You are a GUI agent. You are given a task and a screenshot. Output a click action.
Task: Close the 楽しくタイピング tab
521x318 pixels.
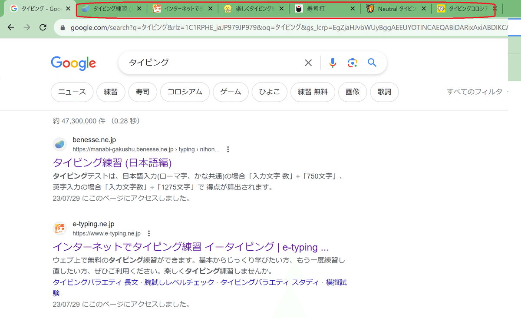(281, 9)
